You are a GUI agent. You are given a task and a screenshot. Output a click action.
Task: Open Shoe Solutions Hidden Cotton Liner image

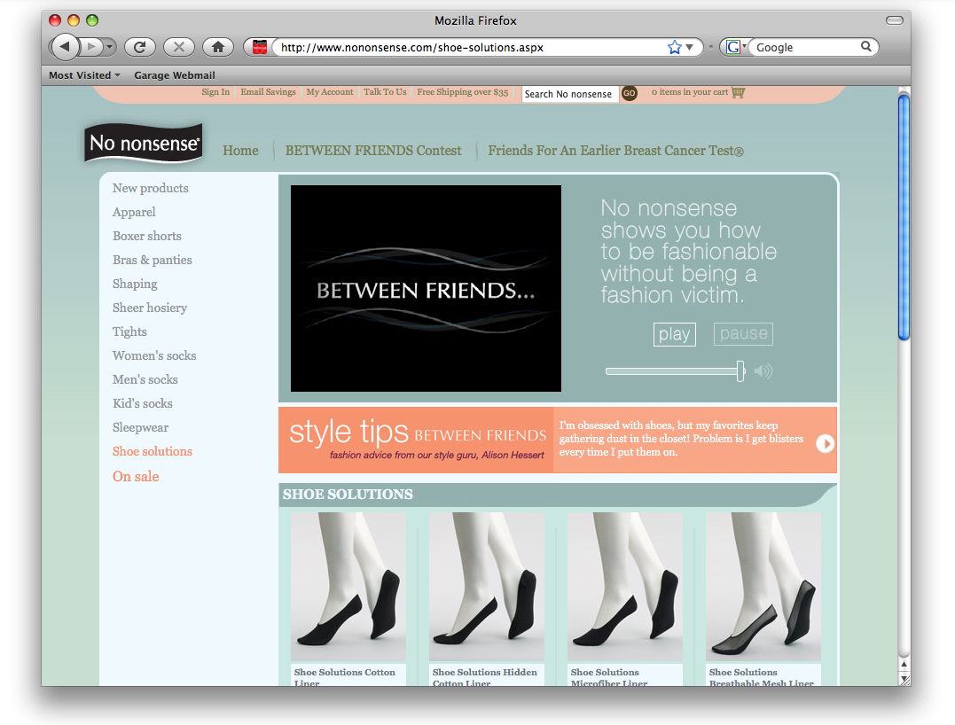tap(487, 587)
